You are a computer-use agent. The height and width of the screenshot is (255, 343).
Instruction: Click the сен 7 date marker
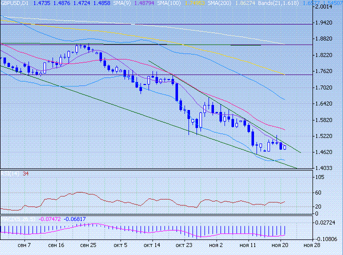(x=23, y=245)
